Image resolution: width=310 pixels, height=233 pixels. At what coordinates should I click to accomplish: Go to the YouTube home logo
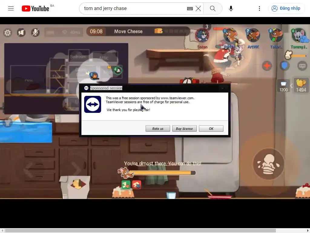click(35, 8)
